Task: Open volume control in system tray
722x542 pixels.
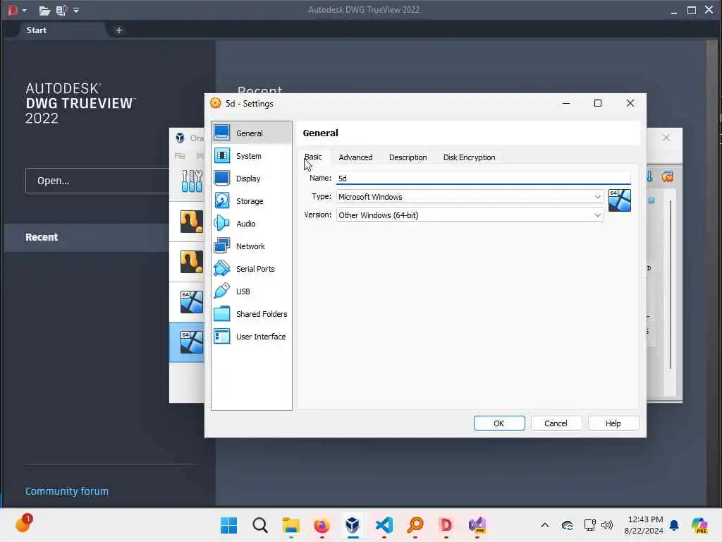Action: [607, 525]
